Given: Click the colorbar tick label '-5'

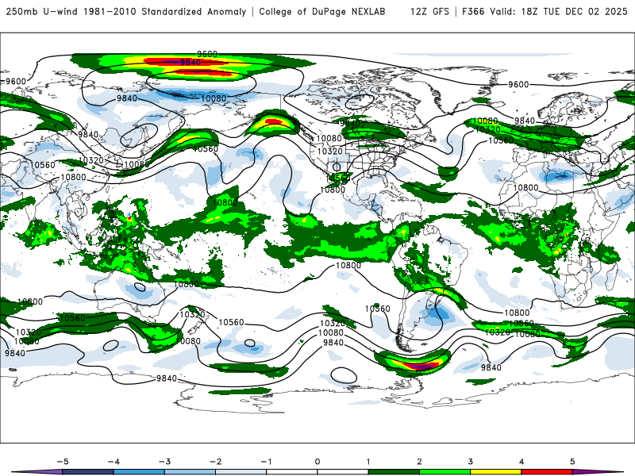Looking at the screenshot, I should [63, 462].
